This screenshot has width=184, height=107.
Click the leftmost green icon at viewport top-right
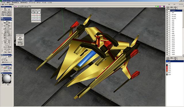tap(156, 6)
